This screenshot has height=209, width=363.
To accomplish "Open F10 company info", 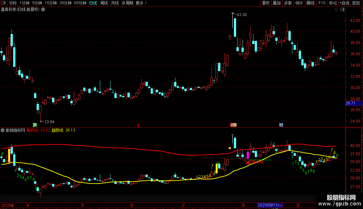I will [x=322, y=3].
